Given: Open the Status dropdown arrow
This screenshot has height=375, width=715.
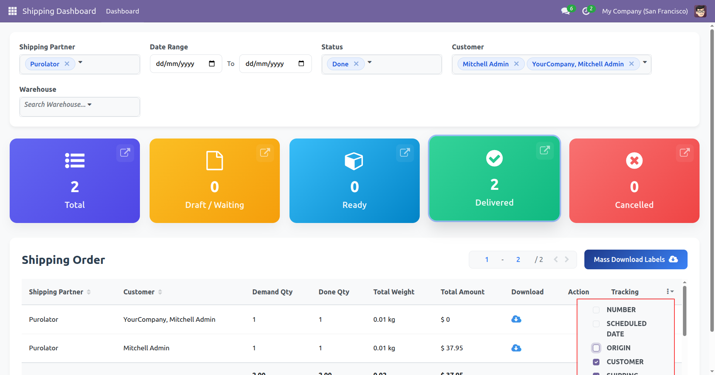Looking at the screenshot, I should (369, 62).
